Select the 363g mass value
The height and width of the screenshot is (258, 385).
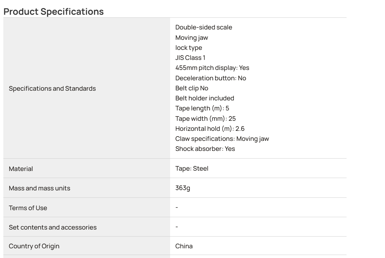point(183,188)
